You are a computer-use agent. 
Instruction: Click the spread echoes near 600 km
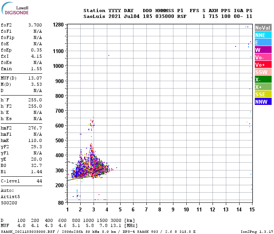click(x=92, y=124)
